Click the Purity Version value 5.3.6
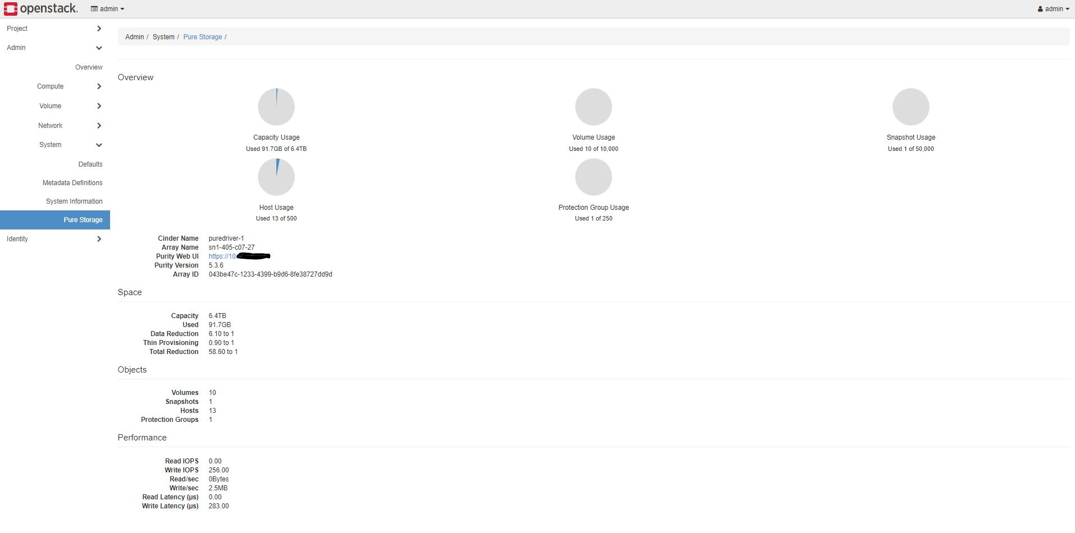Viewport: 1075px width, 533px height. tap(216, 265)
